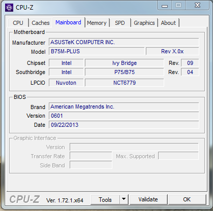The image size is (213, 211).
Task: Go to the About tab
Action: point(168,23)
